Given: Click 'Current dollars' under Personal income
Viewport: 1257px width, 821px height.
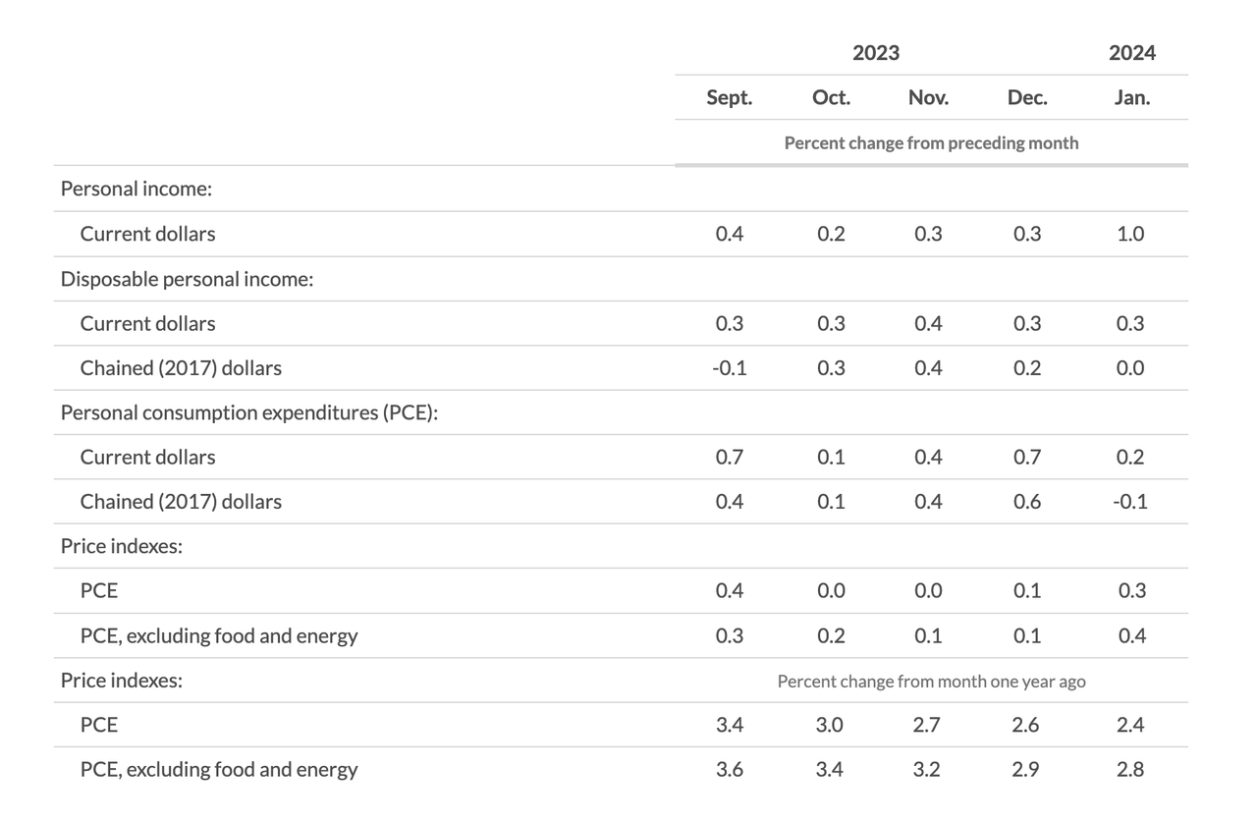Looking at the screenshot, I should click(x=147, y=234).
